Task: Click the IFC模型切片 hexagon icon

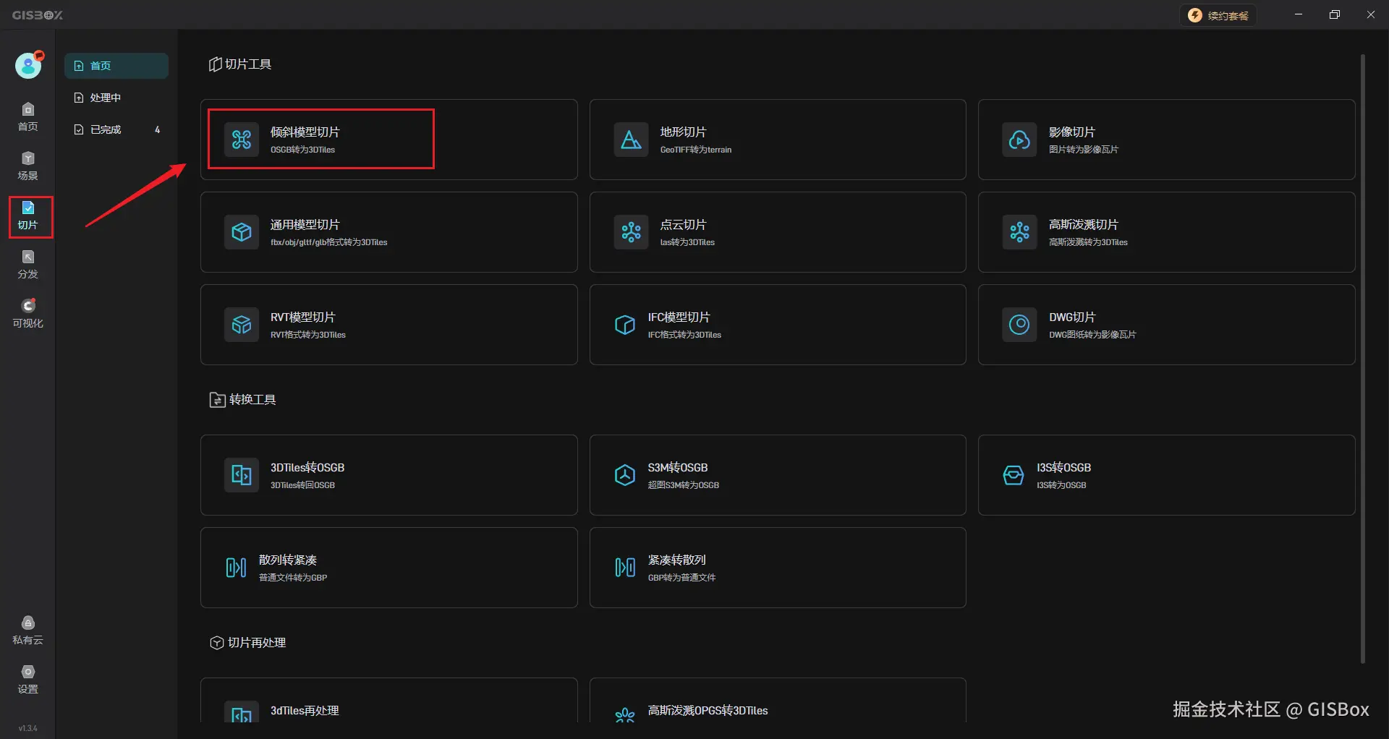Action: pyautogui.click(x=625, y=325)
